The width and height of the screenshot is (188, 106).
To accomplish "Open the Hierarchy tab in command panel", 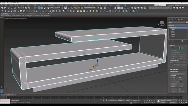I will tap(176, 19).
